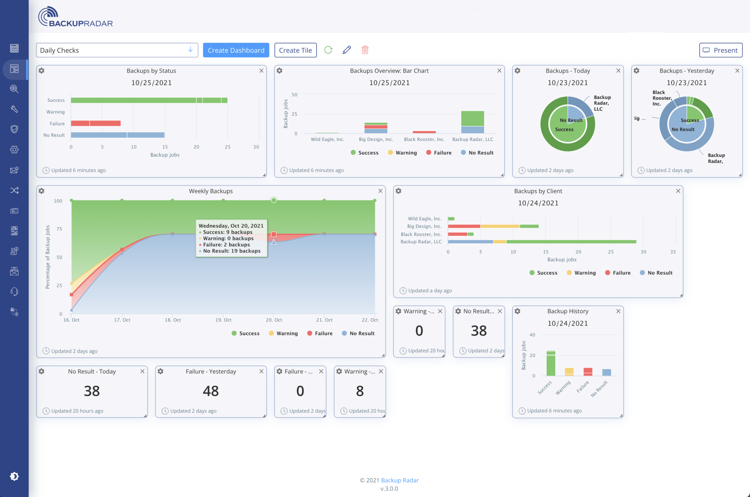Viewport: 750px width, 497px height.
Task: Open the wrench tools sidebar icon
Action: pyautogui.click(x=14, y=109)
